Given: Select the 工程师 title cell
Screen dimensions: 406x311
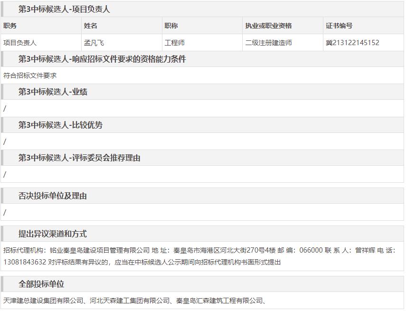Looking at the screenshot, I should (x=174, y=43).
